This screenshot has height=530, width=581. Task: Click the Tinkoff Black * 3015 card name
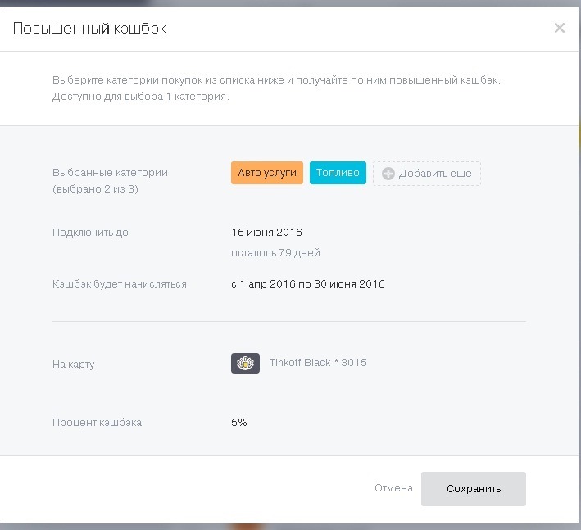point(318,363)
